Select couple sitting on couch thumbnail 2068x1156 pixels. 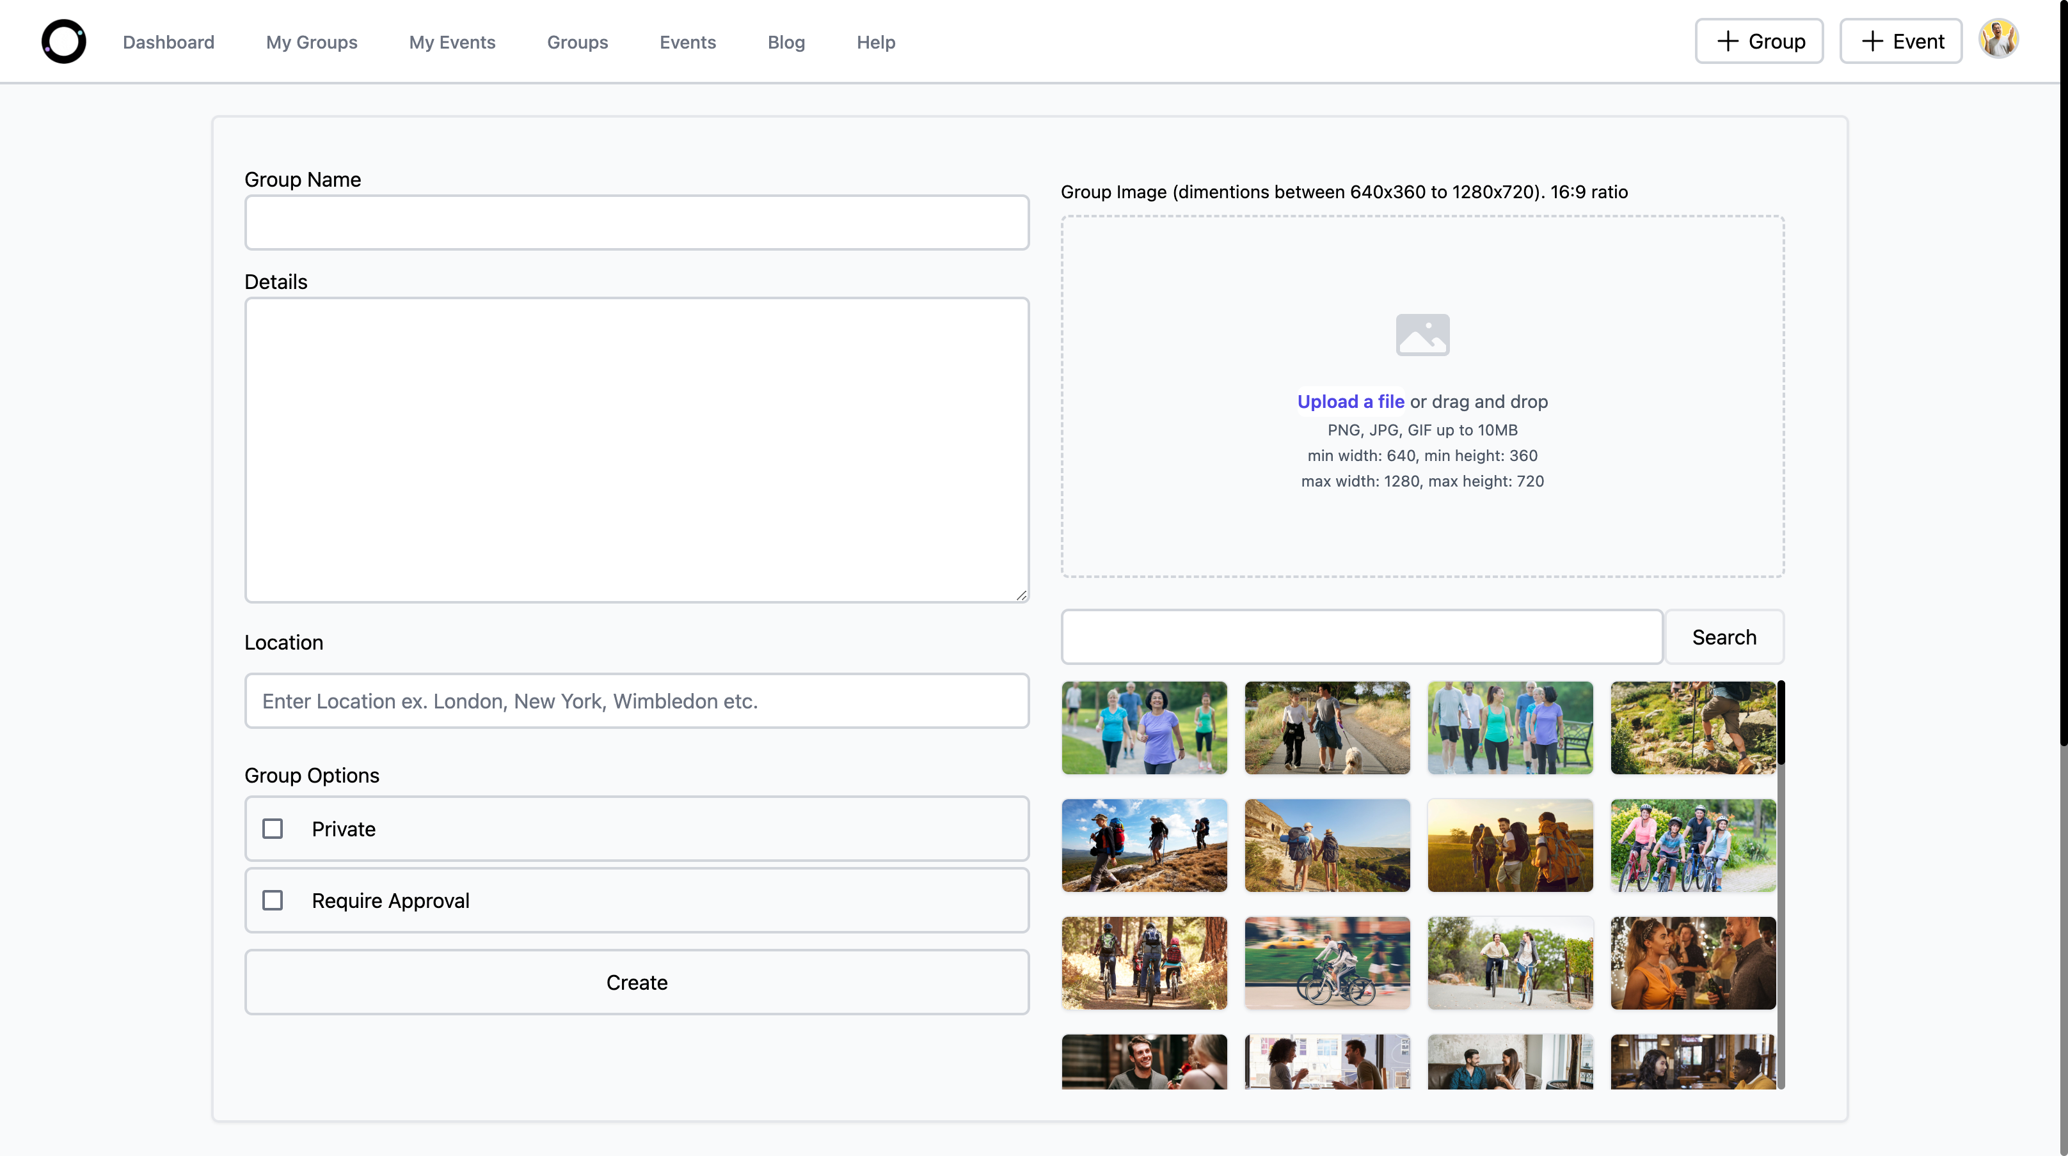click(x=1510, y=1061)
